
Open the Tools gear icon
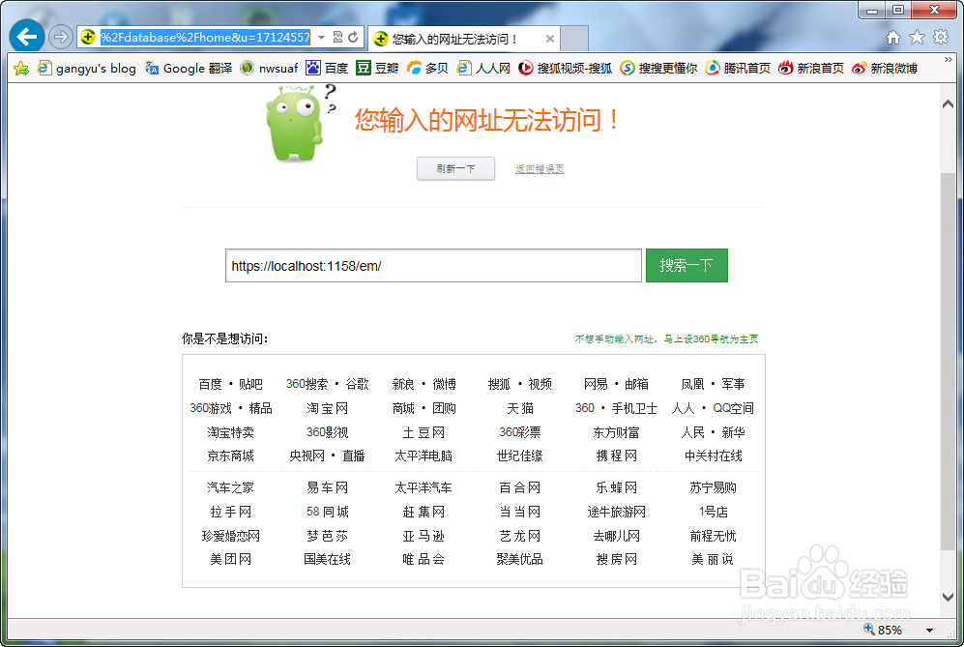[x=941, y=38]
